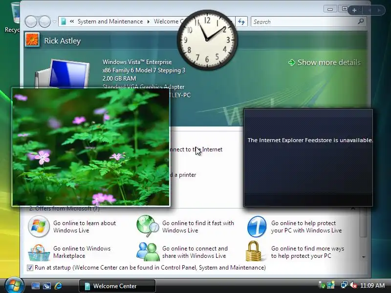Open the Windows Start orb

click(x=14, y=285)
